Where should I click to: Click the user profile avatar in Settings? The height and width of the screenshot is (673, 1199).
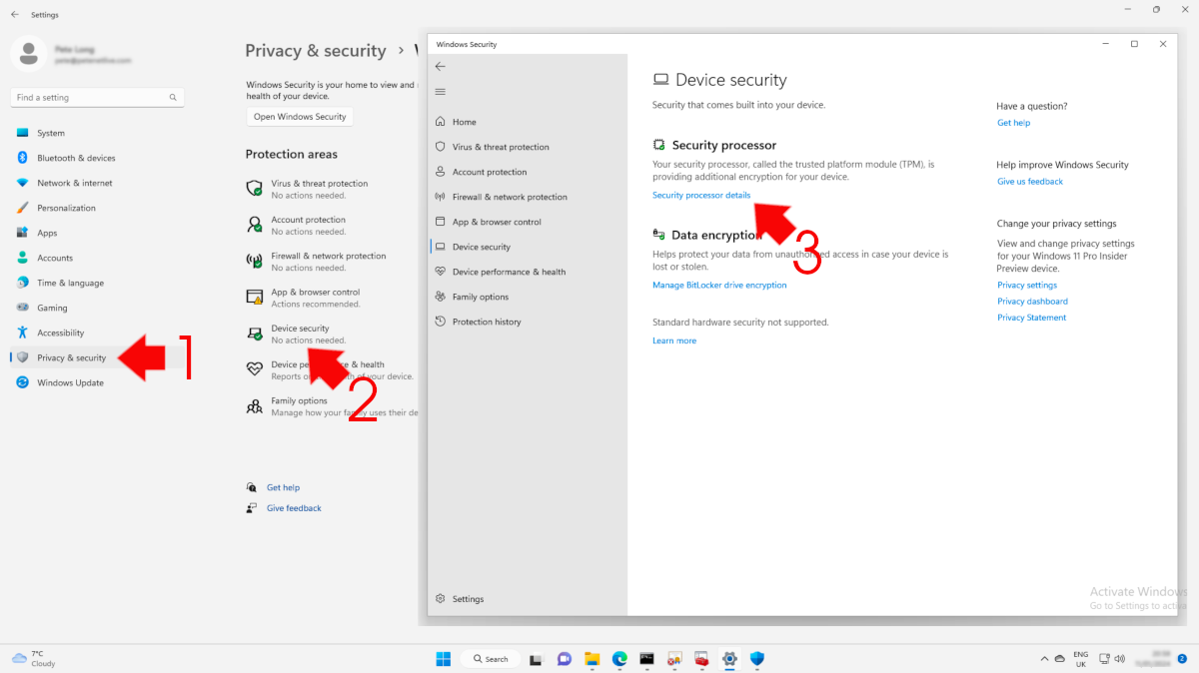(30, 52)
